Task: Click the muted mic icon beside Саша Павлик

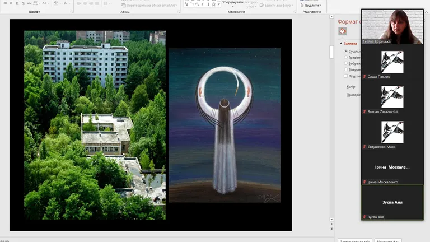Action: pos(364,76)
